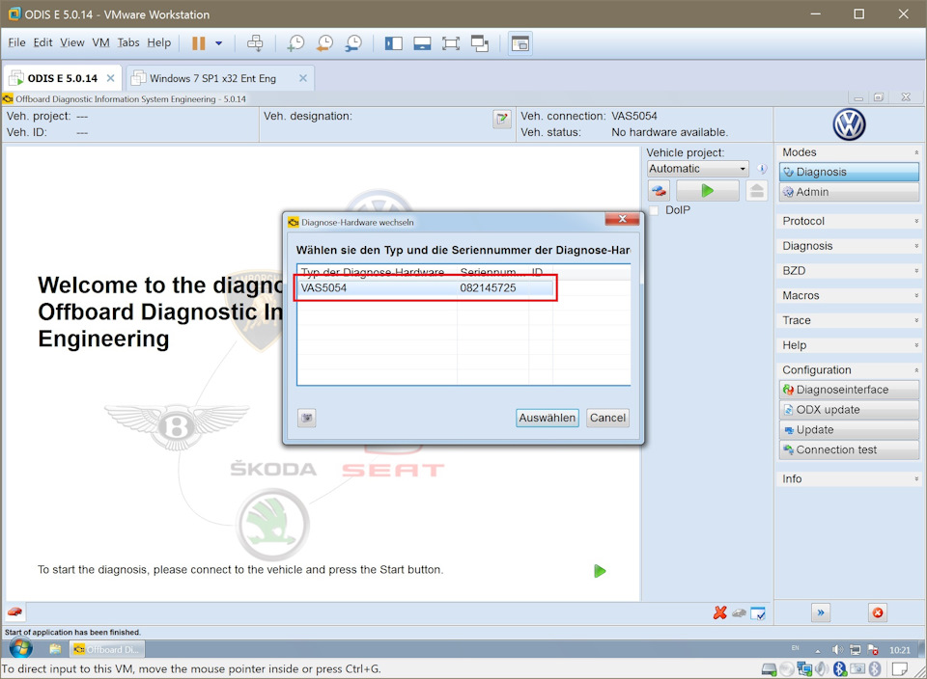927x679 pixels.
Task: Click Auswählen button in dialog
Action: click(547, 418)
